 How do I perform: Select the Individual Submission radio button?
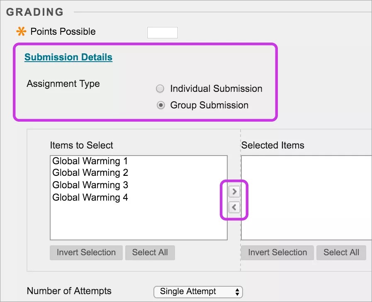(x=160, y=89)
